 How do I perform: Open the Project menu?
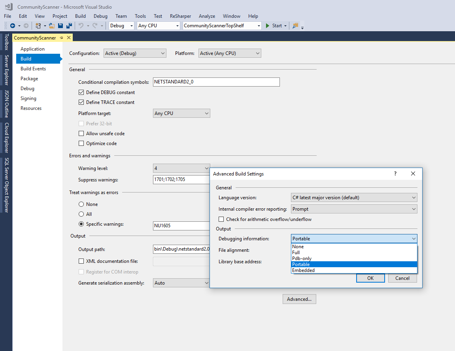[x=60, y=16]
